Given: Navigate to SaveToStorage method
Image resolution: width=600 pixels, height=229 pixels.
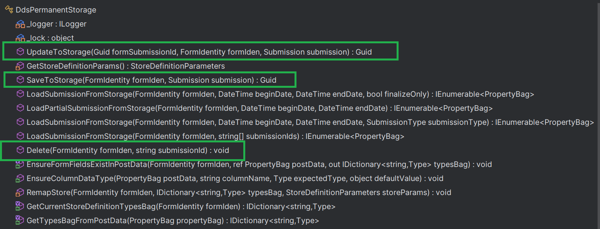Looking at the screenshot, I should coord(151,80).
